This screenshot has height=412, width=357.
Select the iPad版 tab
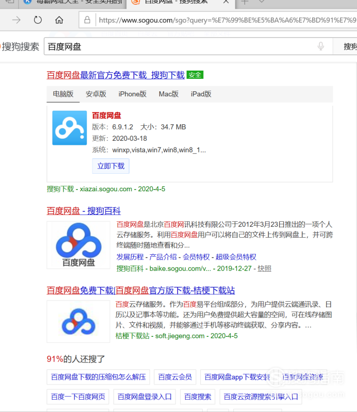pos(201,94)
